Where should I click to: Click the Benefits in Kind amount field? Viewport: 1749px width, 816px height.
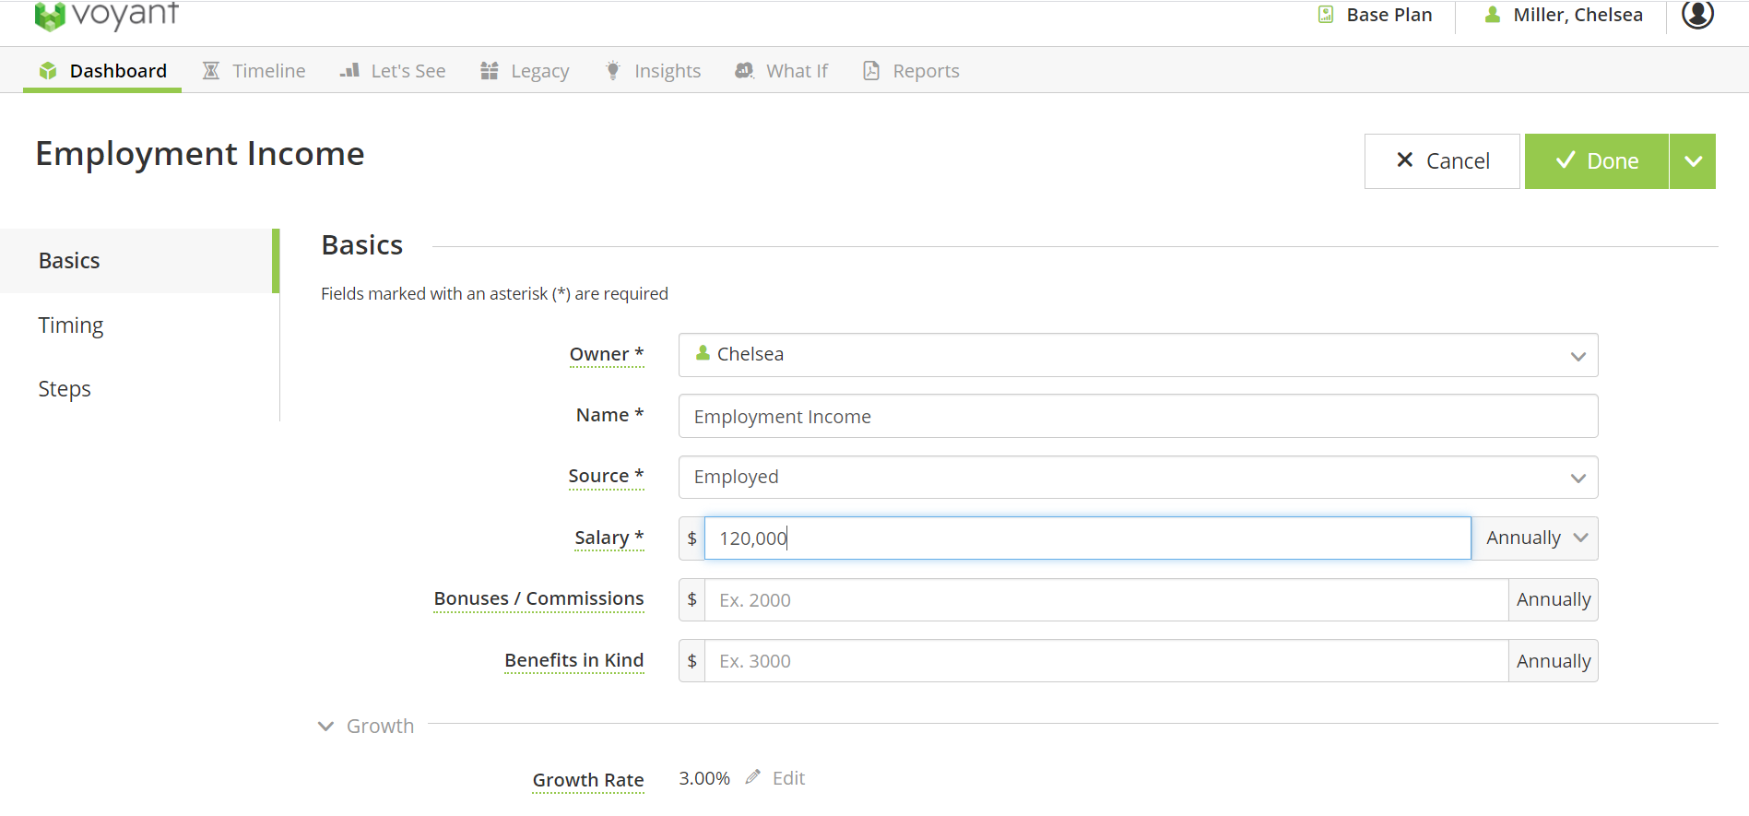point(1106,661)
